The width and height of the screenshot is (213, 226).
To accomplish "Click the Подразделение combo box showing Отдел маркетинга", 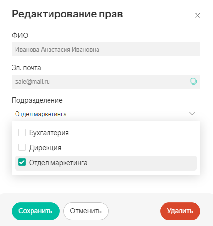I will pyautogui.click(x=106, y=114).
